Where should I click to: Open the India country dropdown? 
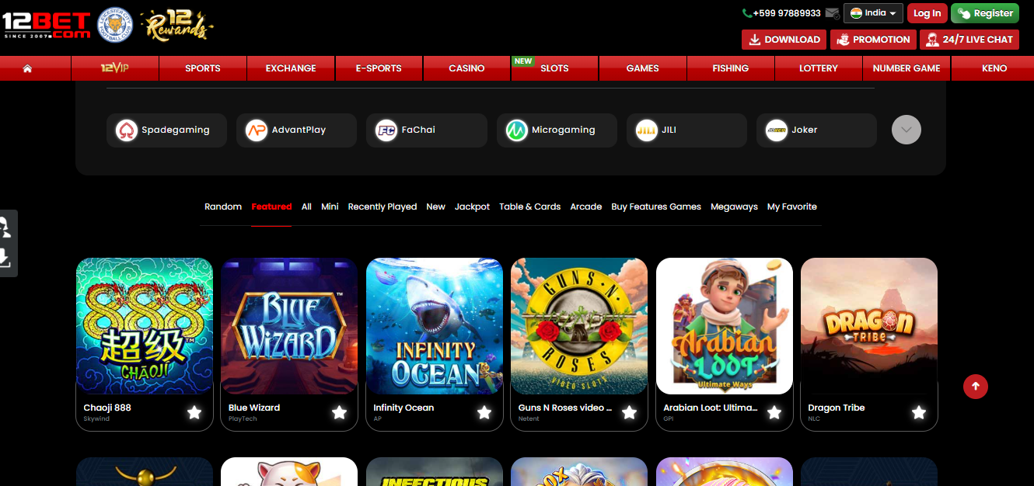(873, 13)
